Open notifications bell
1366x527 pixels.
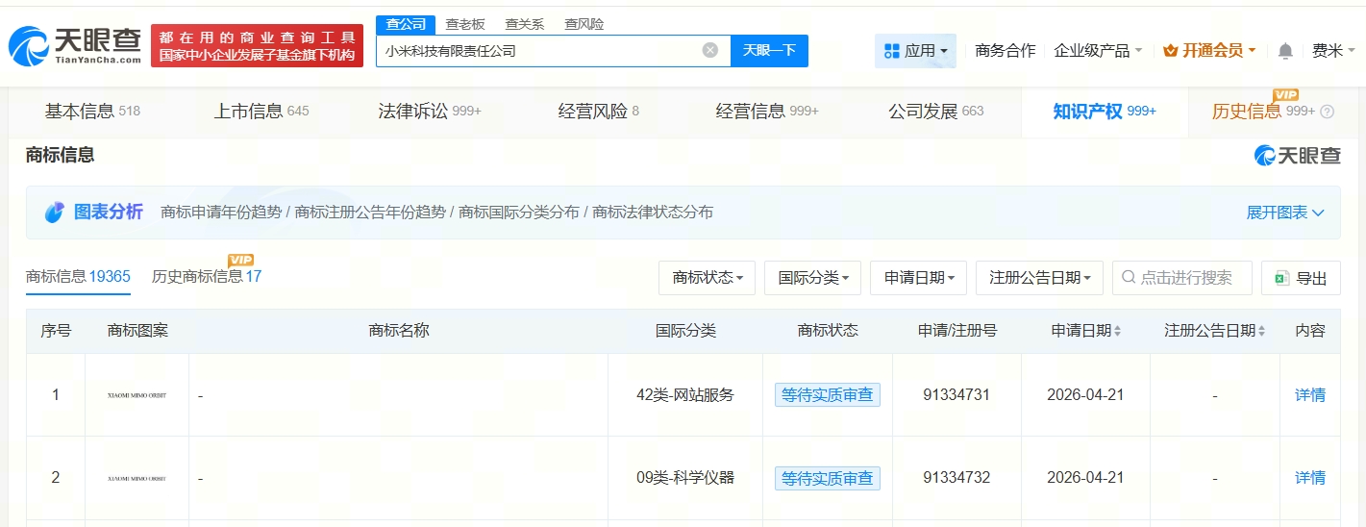[1285, 51]
